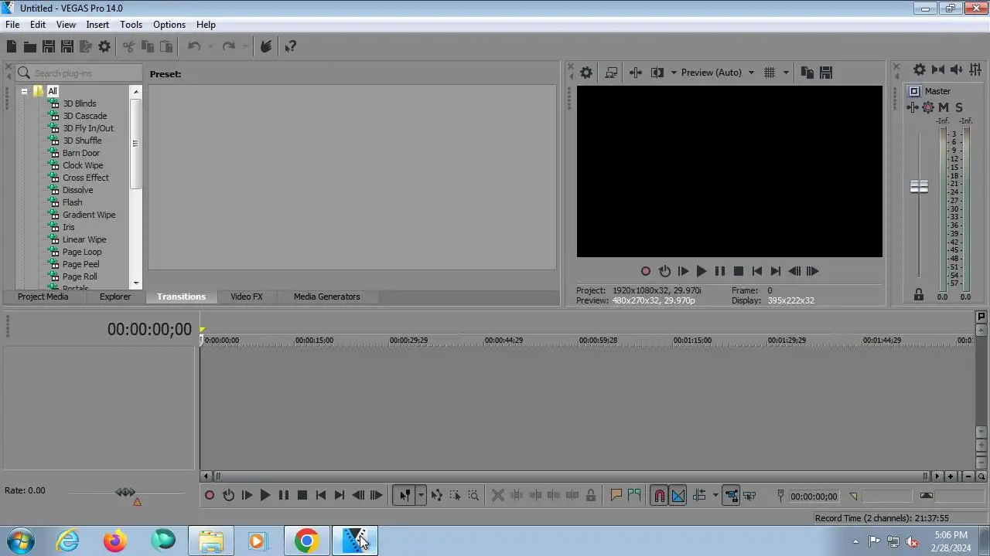This screenshot has height=556, width=990.
Task: Click Record button in timeline transport
Action: [x=210, y=496]
